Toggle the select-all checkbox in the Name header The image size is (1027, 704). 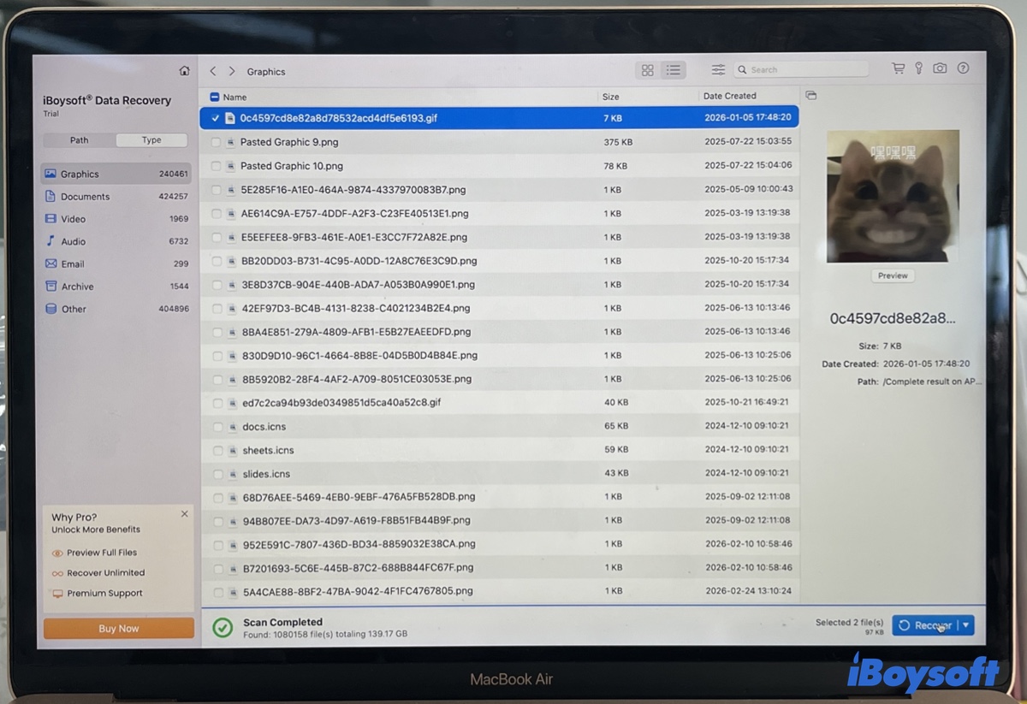[217, 97]
